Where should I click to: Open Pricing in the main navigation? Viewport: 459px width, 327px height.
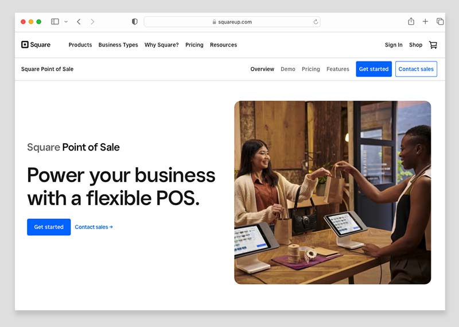click(195, 45)
